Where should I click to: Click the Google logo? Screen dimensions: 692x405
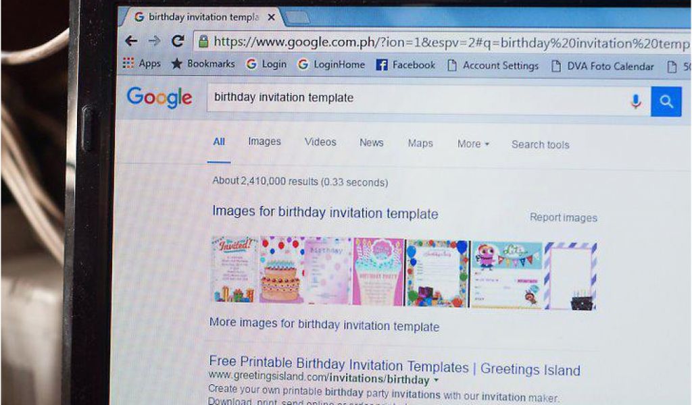point(159,97)
